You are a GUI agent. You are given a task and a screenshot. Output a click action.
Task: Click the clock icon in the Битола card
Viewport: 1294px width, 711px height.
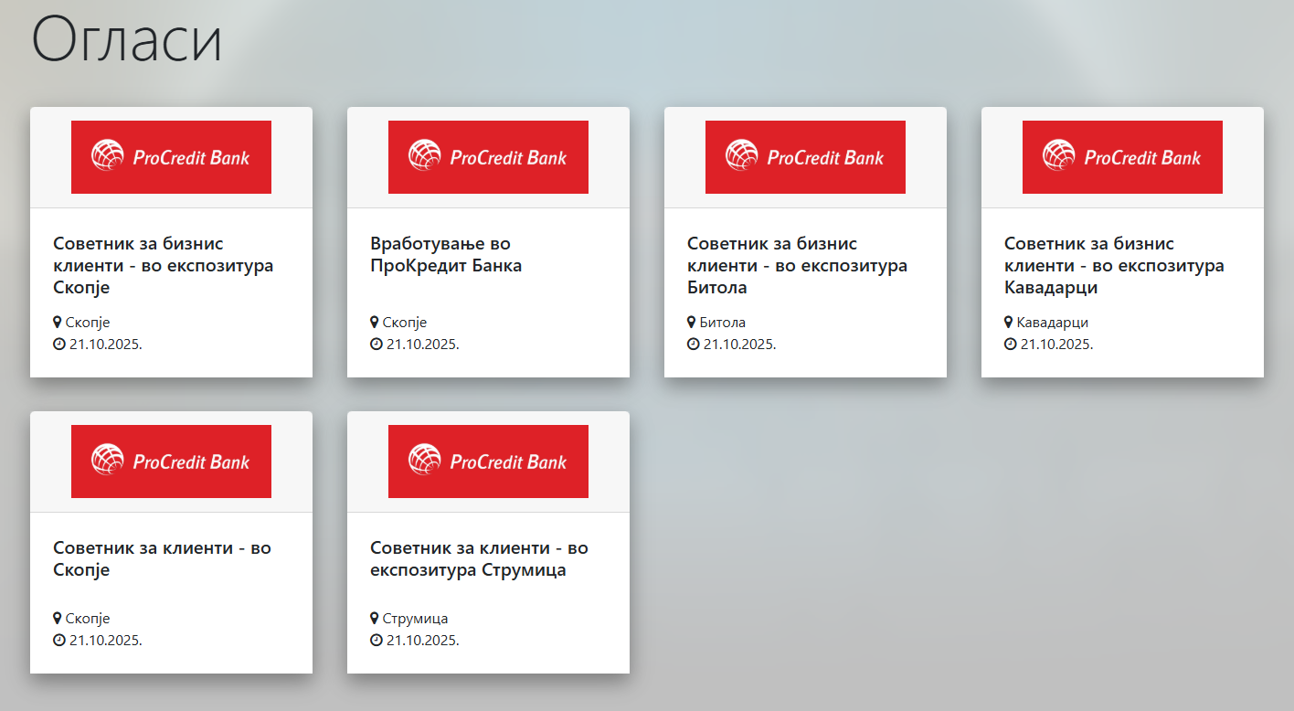pos(692,345)
